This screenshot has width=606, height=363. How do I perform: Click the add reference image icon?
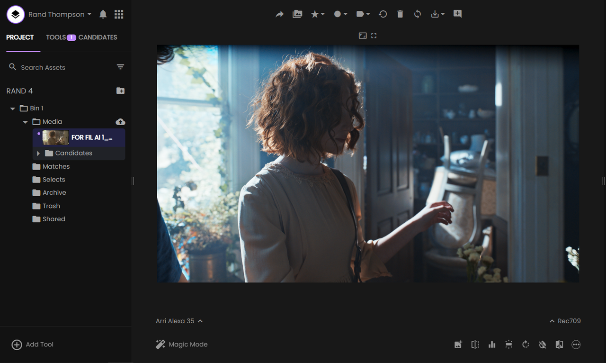(458, 345)
